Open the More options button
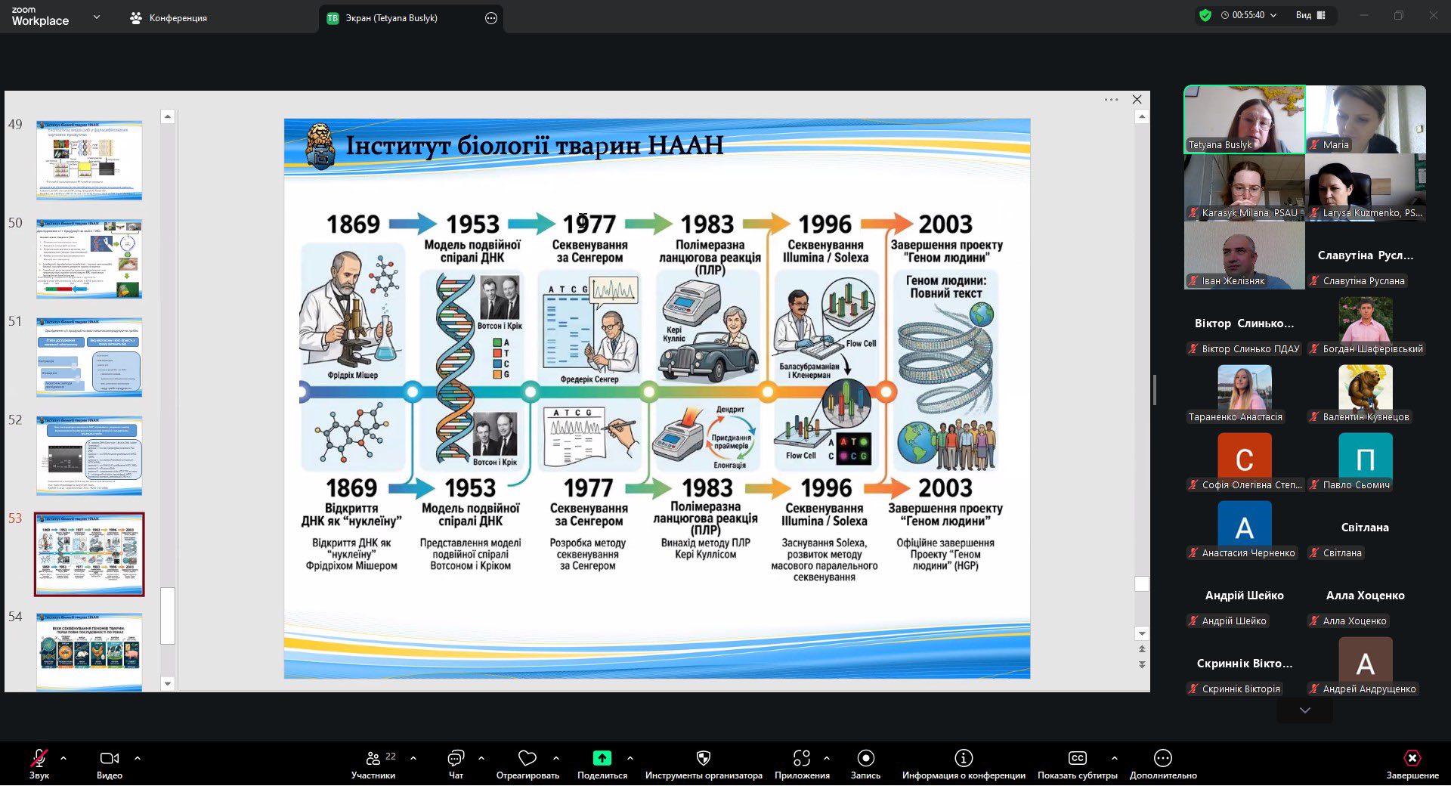 [1162, 758]
